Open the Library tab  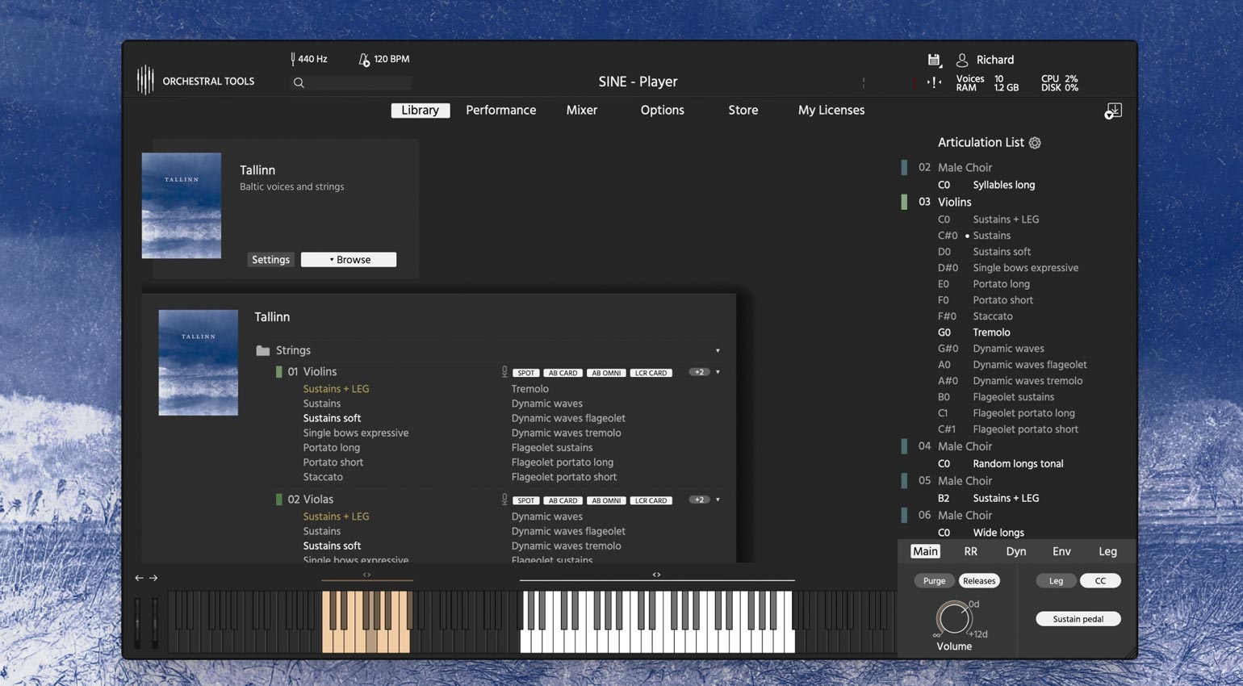coord(421,111)
